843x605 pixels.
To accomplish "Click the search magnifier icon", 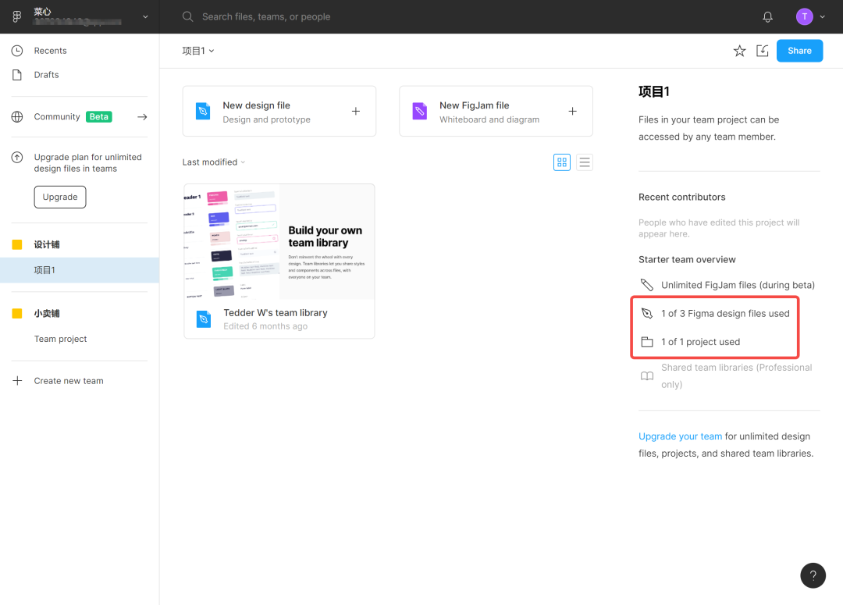I will 187,16.
